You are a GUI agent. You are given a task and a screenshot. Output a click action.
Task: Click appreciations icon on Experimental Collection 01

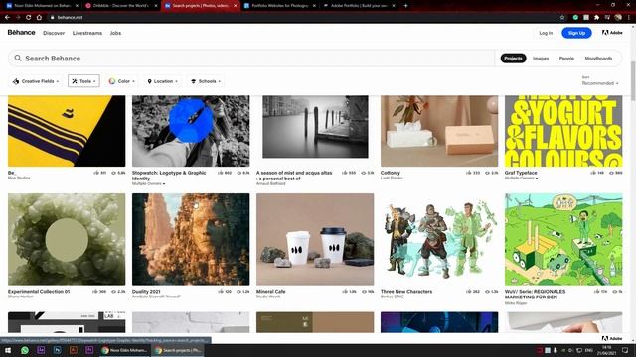tap(95, 291)
